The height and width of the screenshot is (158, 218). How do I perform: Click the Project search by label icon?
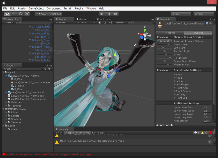(49, 69)
